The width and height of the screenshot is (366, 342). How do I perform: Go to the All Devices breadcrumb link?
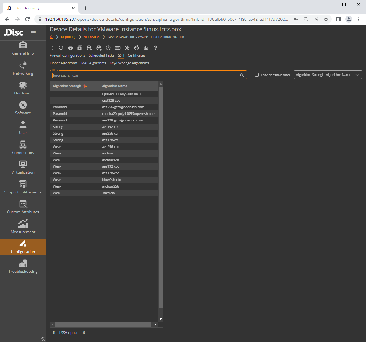tap(92, 37)
